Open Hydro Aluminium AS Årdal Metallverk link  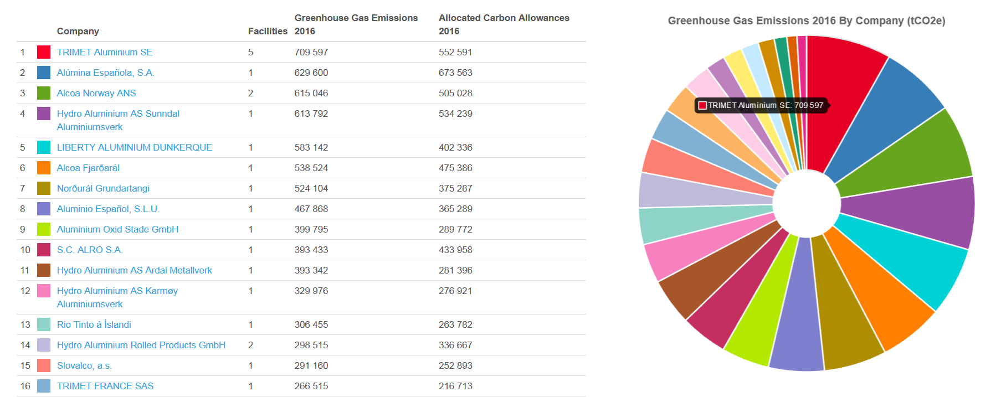click(135, 270)
